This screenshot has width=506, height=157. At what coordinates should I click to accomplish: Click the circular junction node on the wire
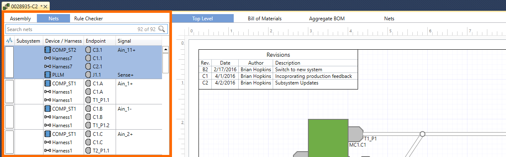click(422, 134)
